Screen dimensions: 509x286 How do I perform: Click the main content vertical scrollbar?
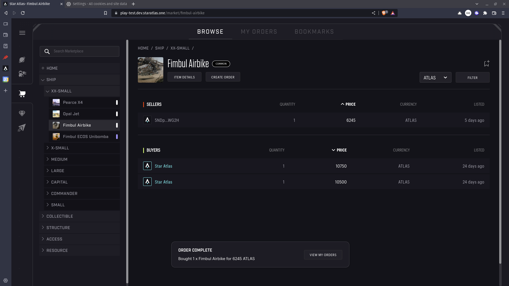point(500,152)
